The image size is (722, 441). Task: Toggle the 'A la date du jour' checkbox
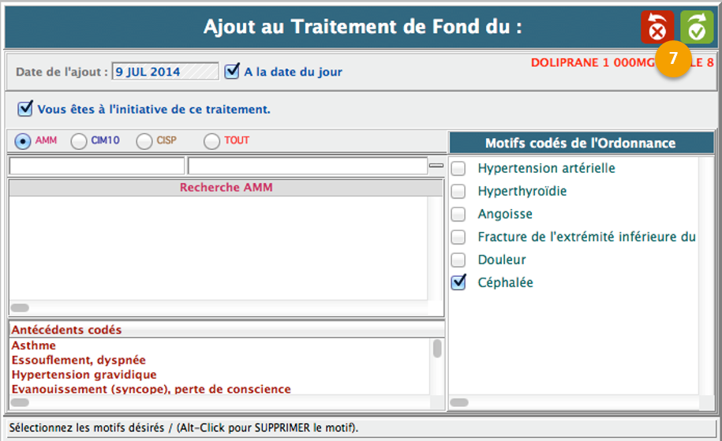tap(232, 72)
